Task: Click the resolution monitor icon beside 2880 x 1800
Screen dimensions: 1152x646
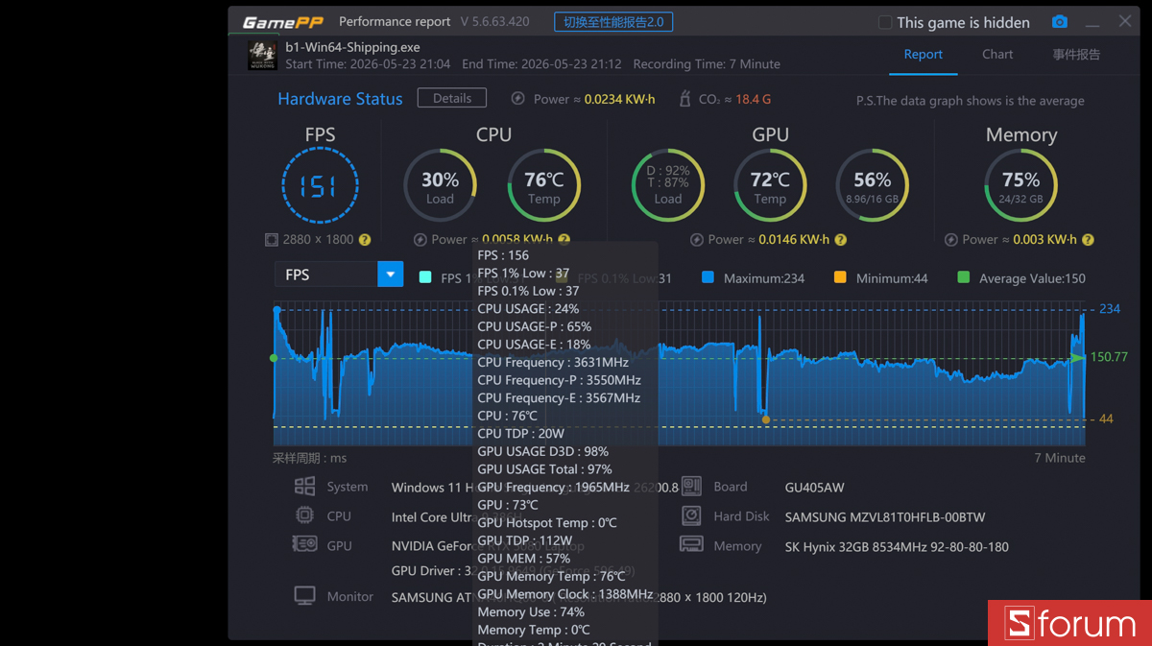Action: click(x=272, y=240)
